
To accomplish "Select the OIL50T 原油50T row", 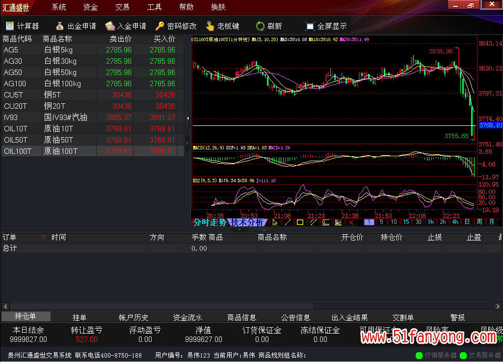I will pyautogui.click(x=92, y=140).
